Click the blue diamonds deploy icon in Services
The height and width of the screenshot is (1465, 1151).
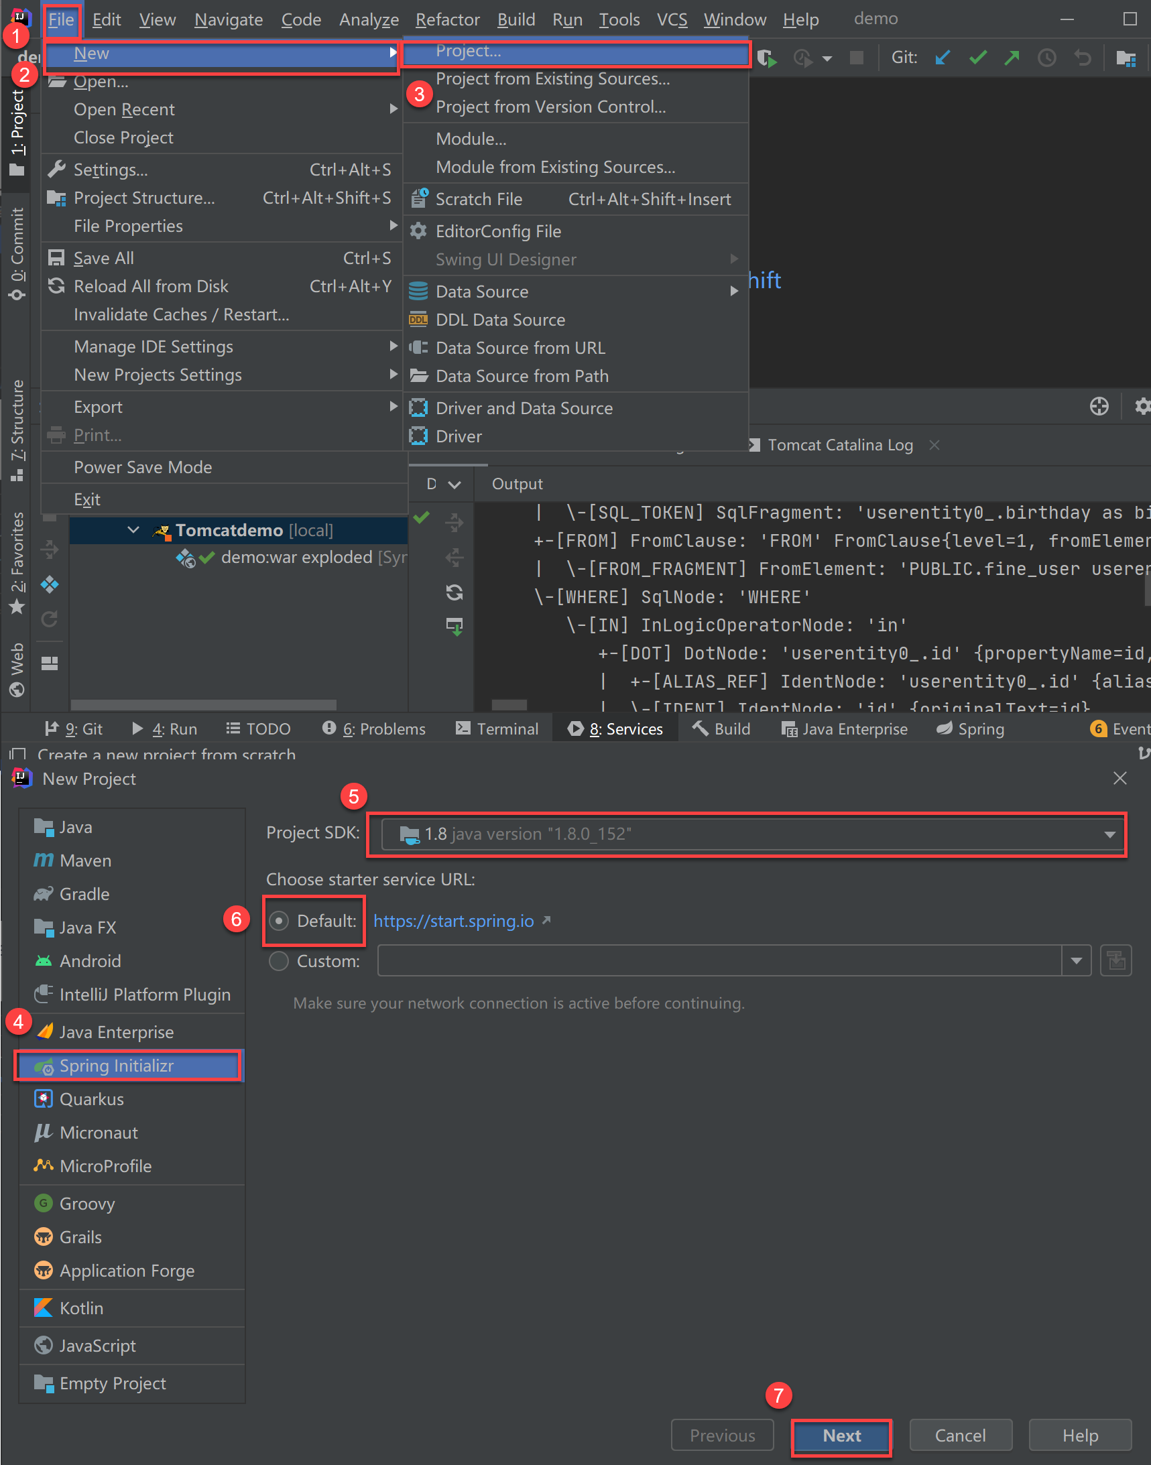coord(49,584)
